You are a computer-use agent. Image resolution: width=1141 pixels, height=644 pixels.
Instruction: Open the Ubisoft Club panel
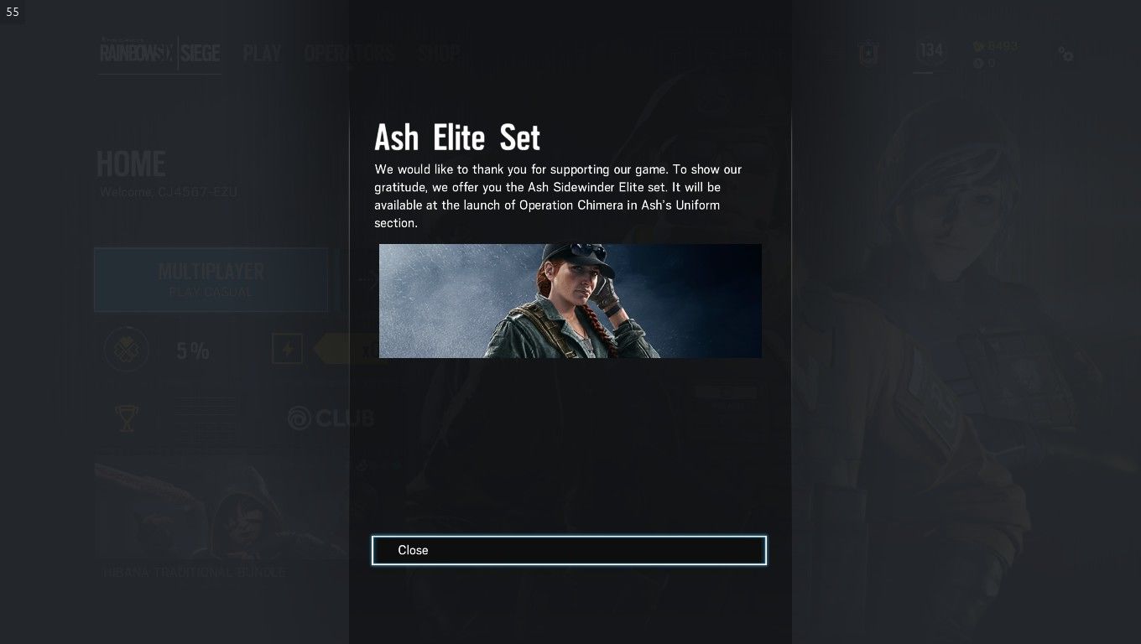point(331,418)
